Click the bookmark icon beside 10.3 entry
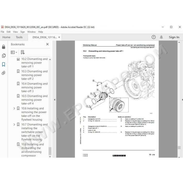This screenshot has width=183, height=183. [x=18, y=71]
